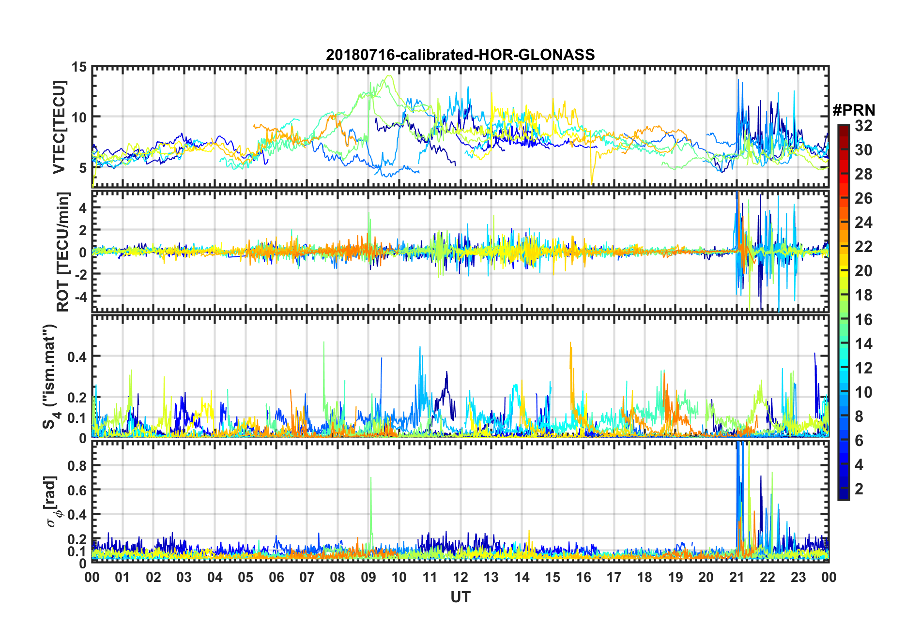Click the plot title 20180716-calibrated-HOR-GLONASS
921x625 pixels.
click(460, 55)
